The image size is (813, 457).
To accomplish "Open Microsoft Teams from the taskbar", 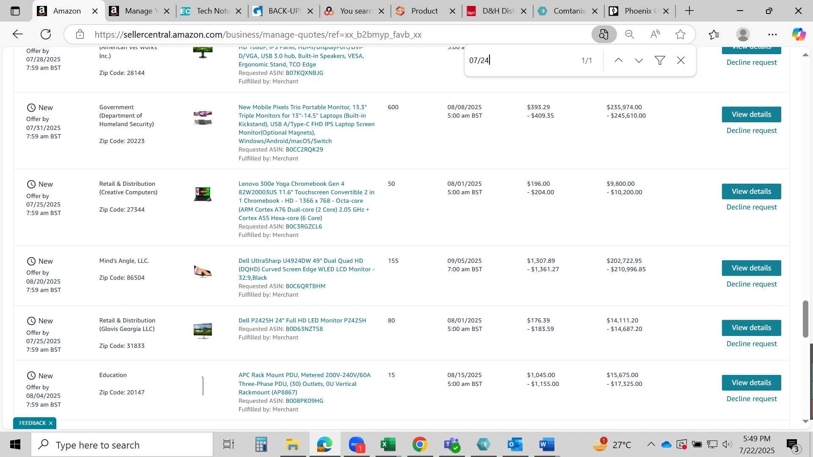I will click(451, 445).
